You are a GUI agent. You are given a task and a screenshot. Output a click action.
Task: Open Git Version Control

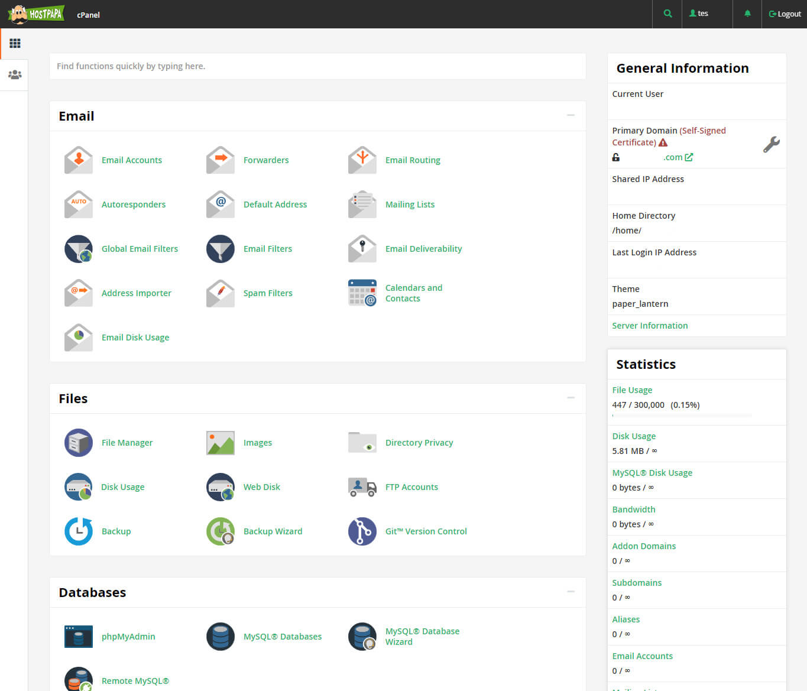click(x=426, y=531)
